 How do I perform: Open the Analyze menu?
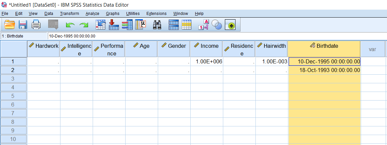(x=92, y=14)
